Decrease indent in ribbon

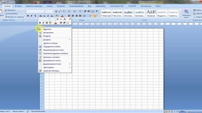[x=85, y=11]
